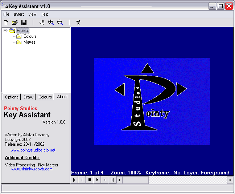Open the Help menu
Screen dimensions: 235x194
(45, 15)
